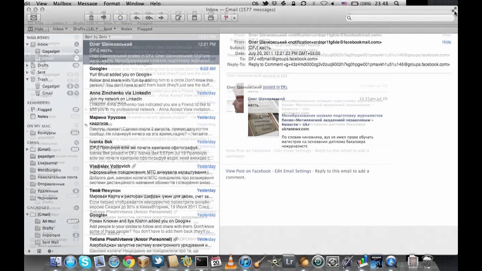The height and width of the screenshot is (271, 482).
Task: Open VLC cone icon in Dock
Action: (x=230, y=262)
